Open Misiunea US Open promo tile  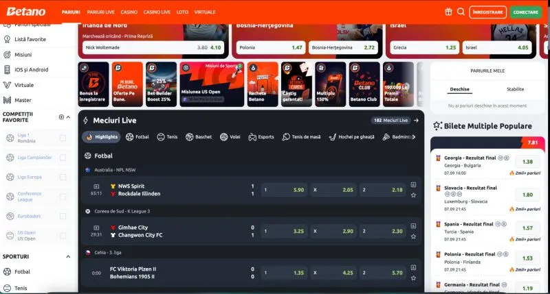212,84
